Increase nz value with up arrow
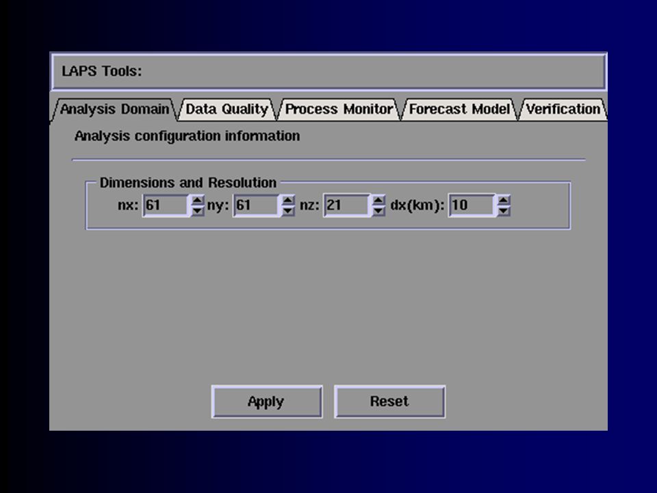The height and width of the screenshot is (493, 657). [378, 200]
